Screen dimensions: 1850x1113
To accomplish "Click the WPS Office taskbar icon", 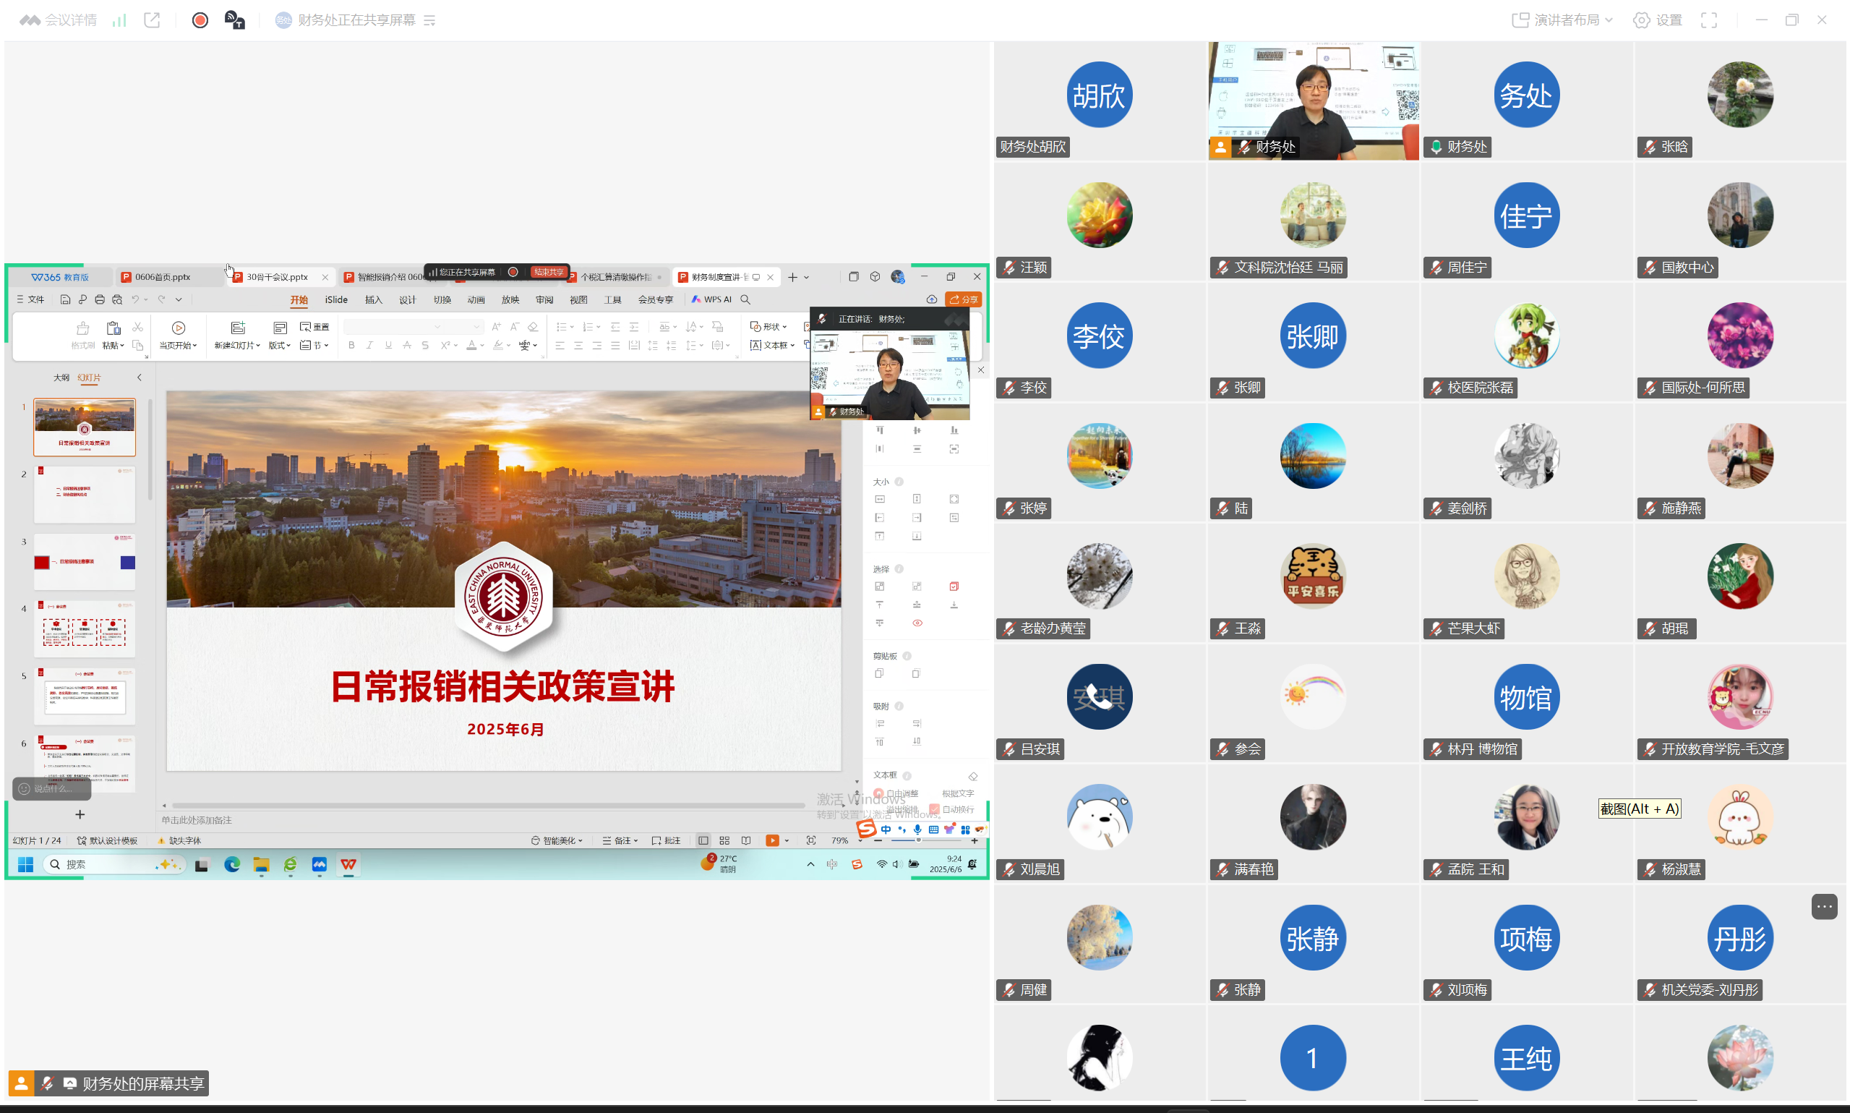I will (x=348, y=865).
